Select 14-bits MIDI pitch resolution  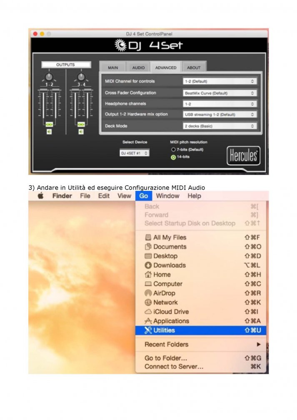(x=173, y=157)
